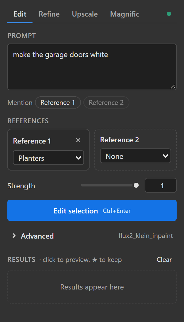Open the Reference 2 None dropdown

click(136, 156)
